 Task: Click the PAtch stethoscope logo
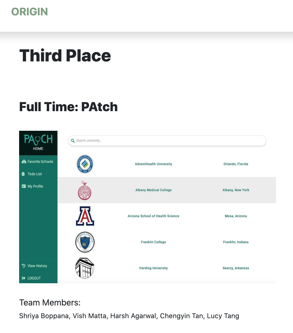click(x=38, y=139)
